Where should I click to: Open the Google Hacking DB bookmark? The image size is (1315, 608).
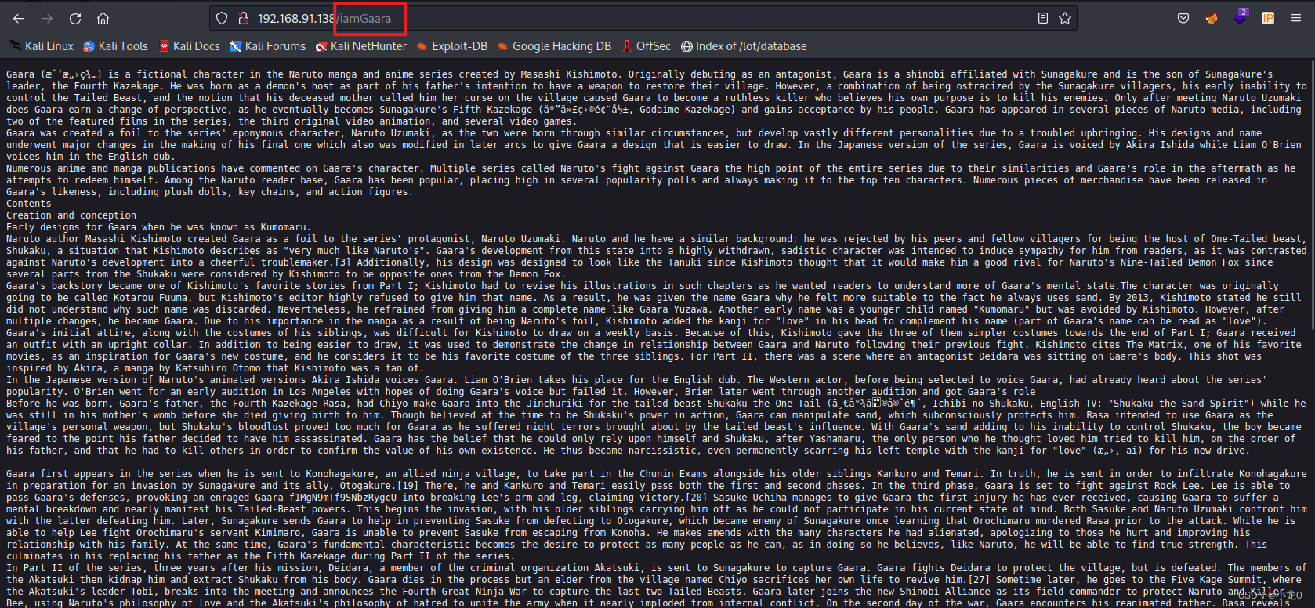[x=554, y=46]
